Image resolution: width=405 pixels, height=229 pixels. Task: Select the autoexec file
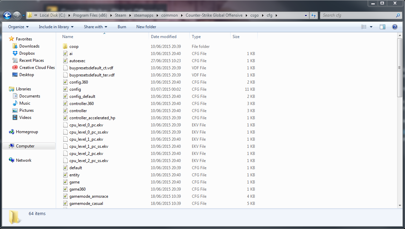pyautogui.click(x=77, y=61)
